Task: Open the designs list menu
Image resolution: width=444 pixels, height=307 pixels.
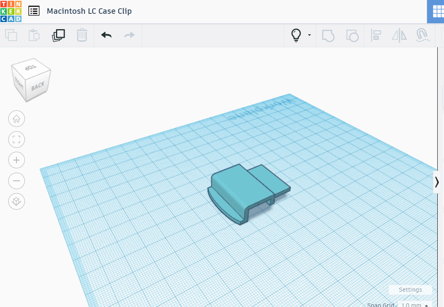Action: tap(34, 11)
